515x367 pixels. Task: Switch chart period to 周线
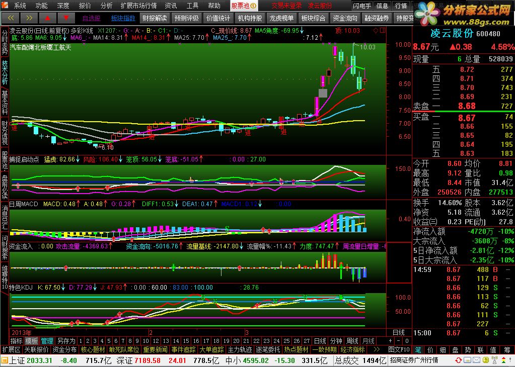click(x=352, y=341)
